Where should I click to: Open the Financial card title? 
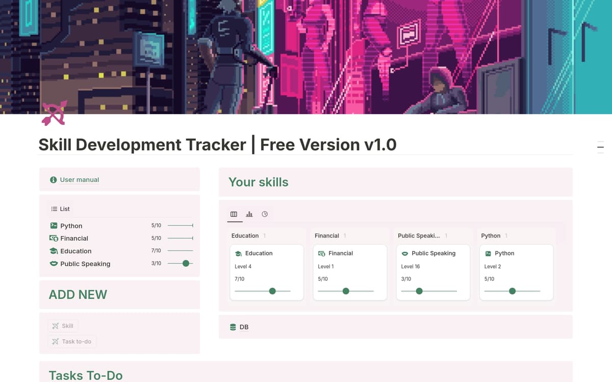(341, 253)
